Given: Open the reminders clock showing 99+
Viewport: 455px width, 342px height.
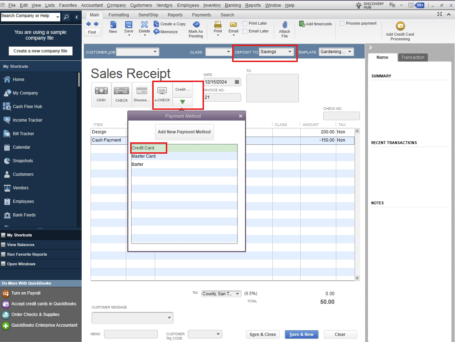Looking at the screenshot, I should pos(416,5).
